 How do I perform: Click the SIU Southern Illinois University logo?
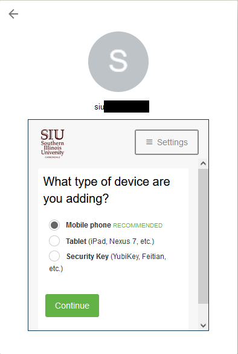[53, 143]
